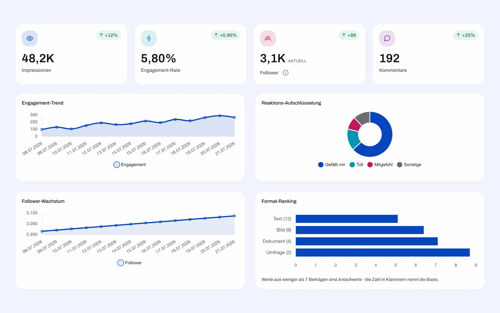Click the 5,80% engagement rate value
500x313 pixels.
tap(158, 59)
